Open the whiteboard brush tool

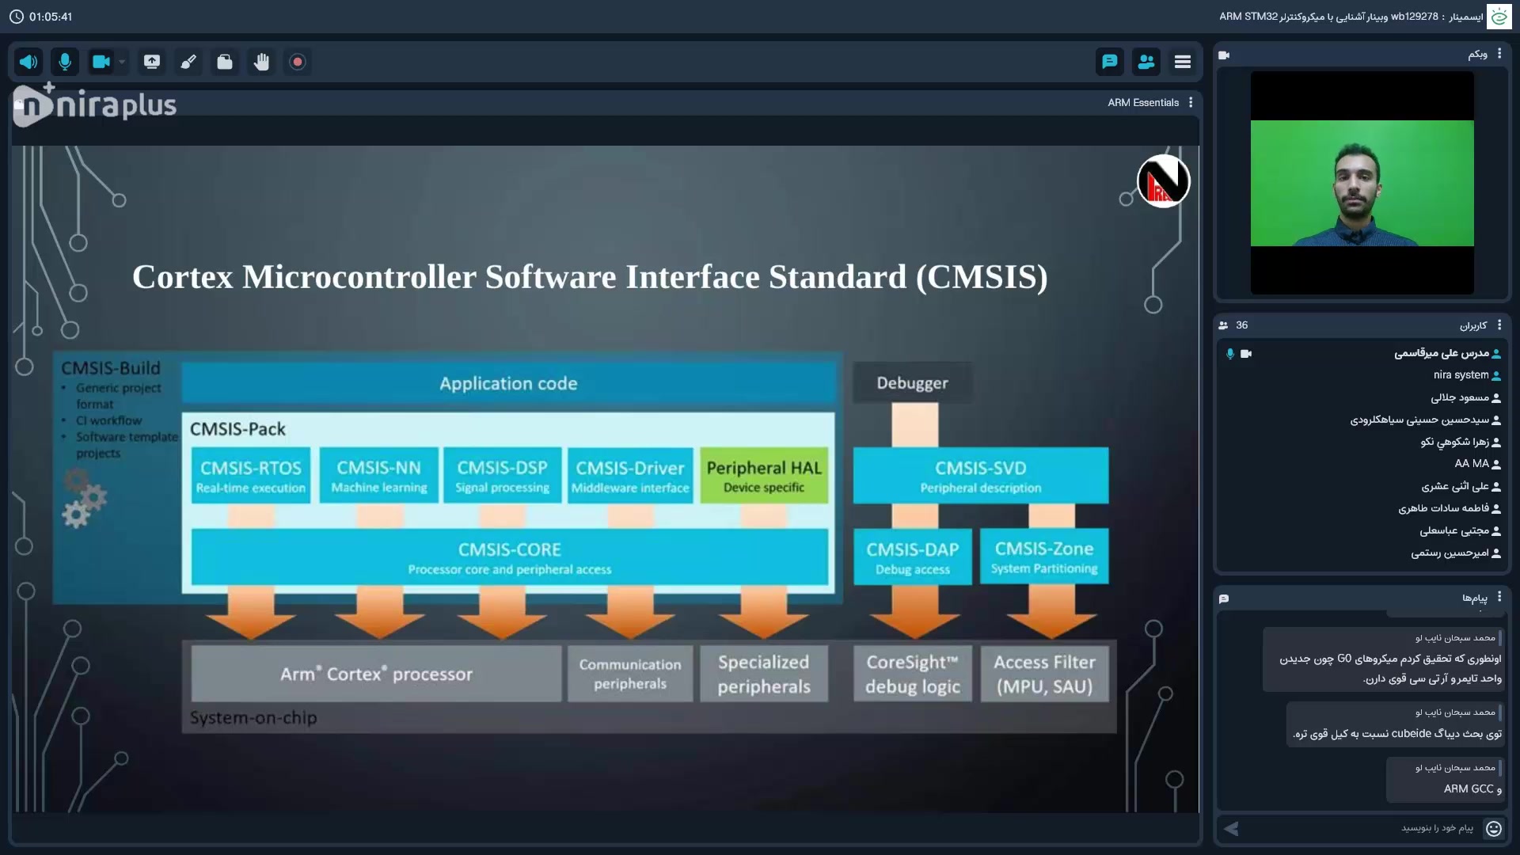tap(188, 62)
